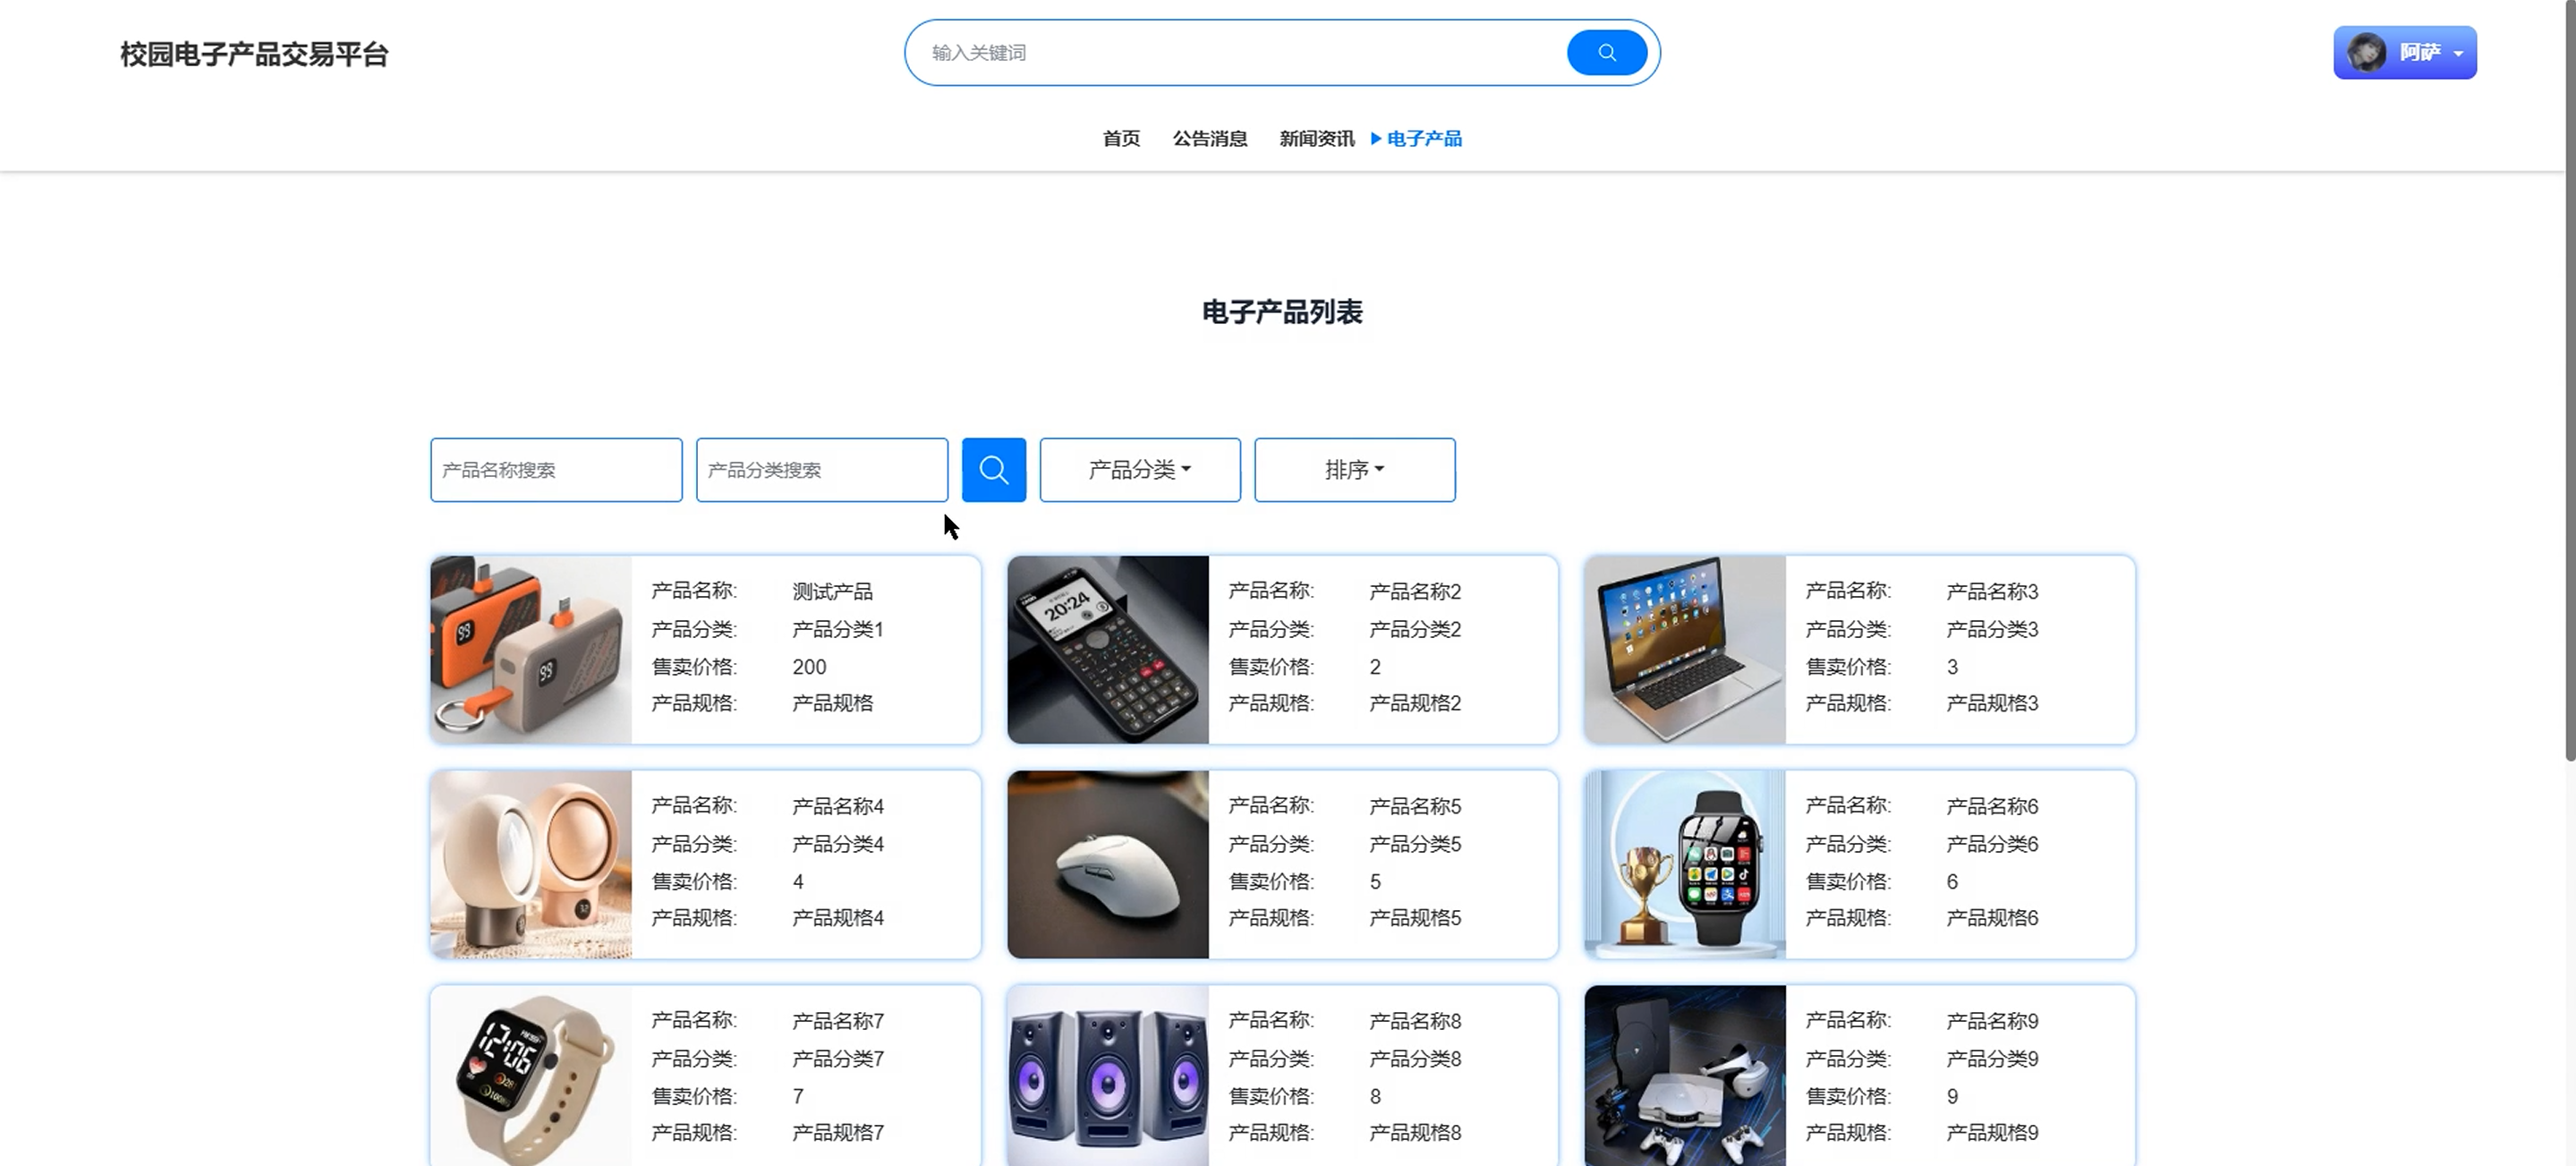Click the blue product filter search icon
Image resolution: width=2576 pixels, height=1166 pixels.
pos(993,470)
